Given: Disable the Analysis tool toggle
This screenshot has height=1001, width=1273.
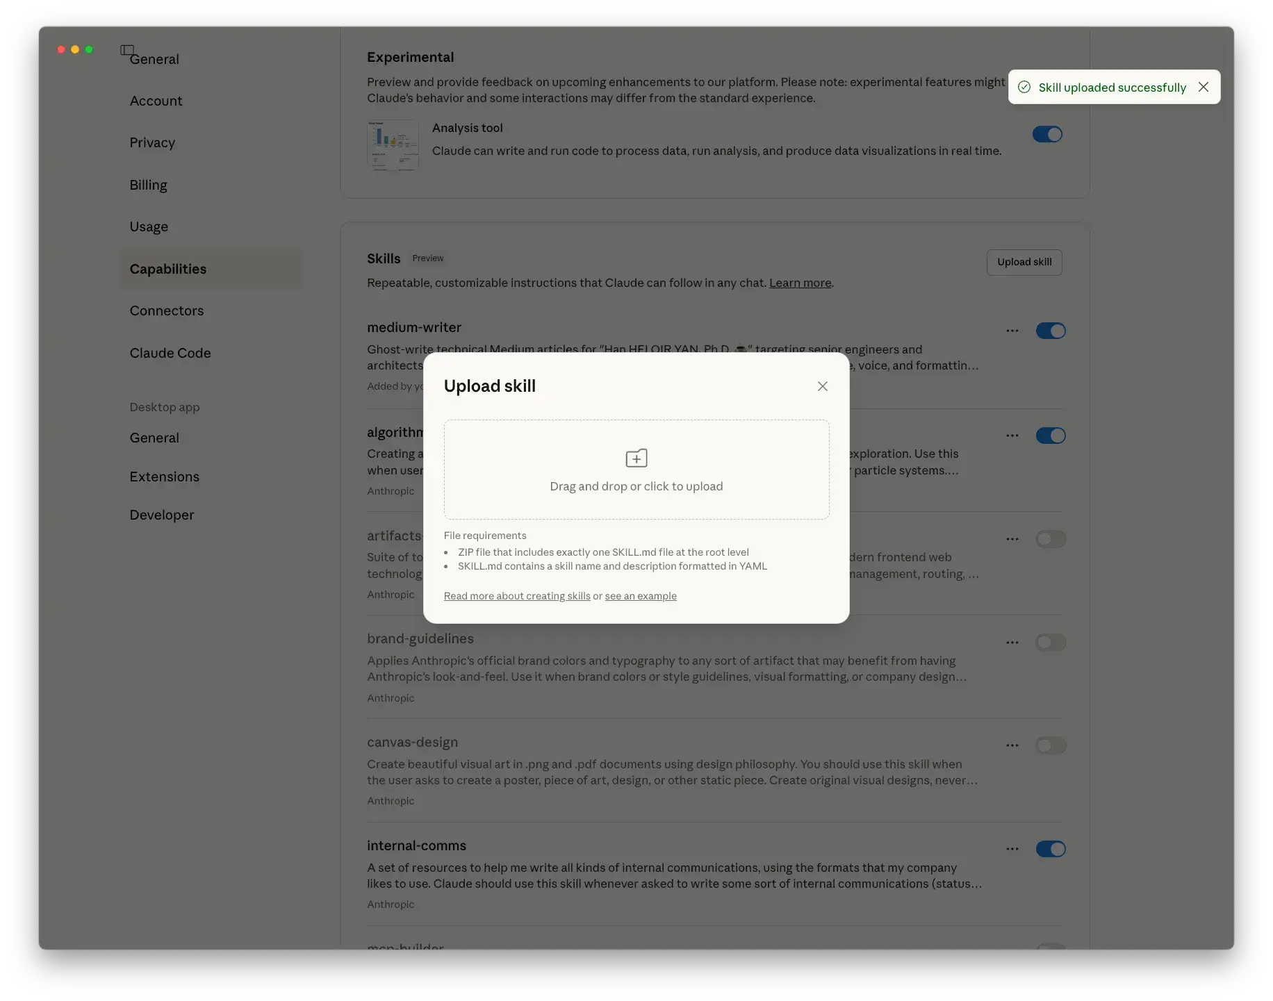Looking at the screenshot, I should point(1046,134).
